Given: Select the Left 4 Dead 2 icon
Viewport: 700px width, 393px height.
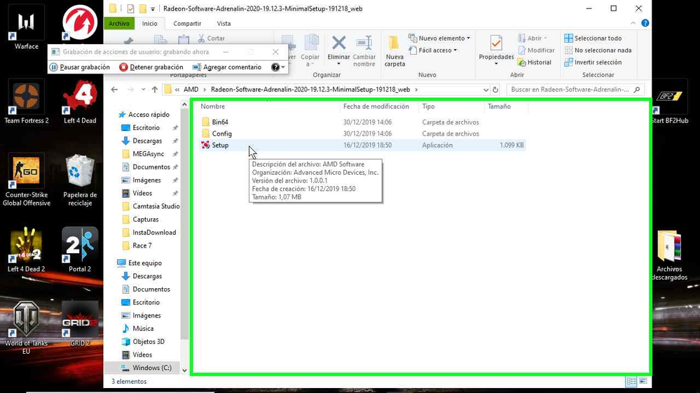Looking at the screenshot, I should [x=27, y=250].
